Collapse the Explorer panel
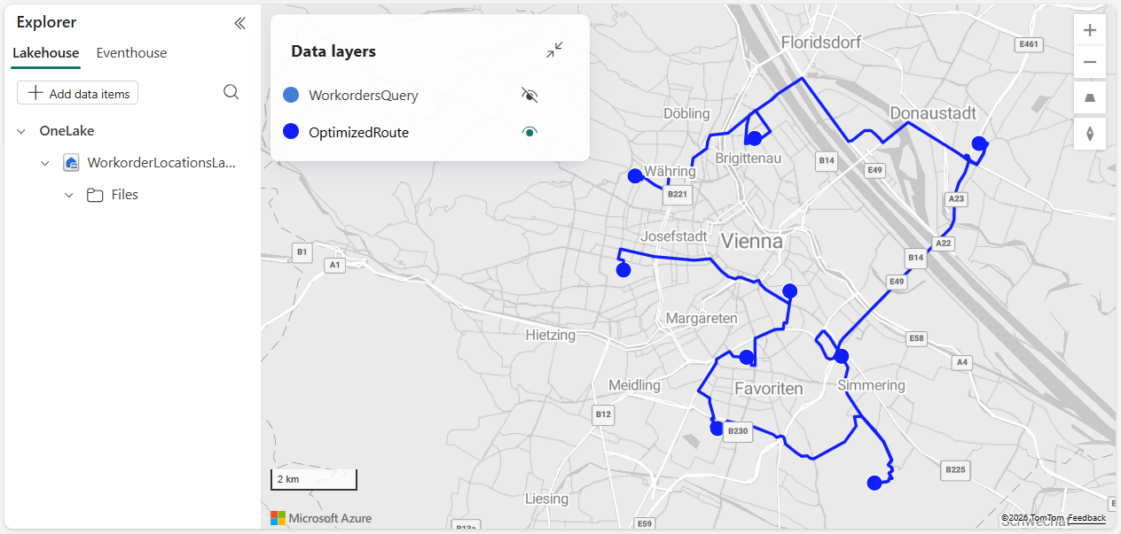 (x=239, y=23)
